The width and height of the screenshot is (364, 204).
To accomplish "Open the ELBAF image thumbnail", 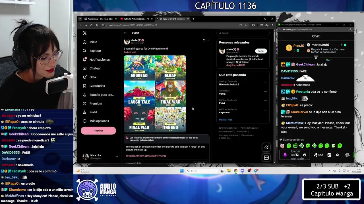I will pos(171,68).
